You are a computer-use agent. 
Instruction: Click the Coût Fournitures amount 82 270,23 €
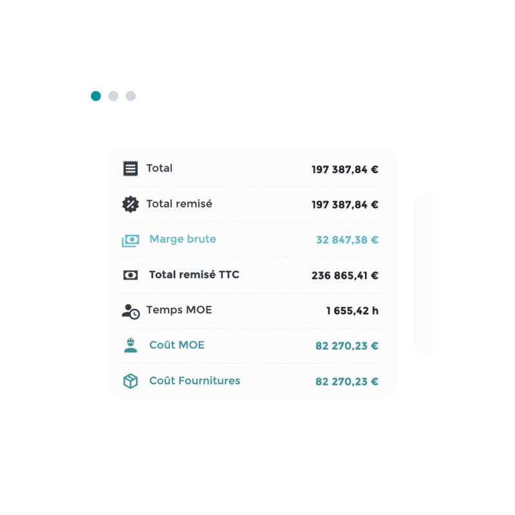(347, 381)
